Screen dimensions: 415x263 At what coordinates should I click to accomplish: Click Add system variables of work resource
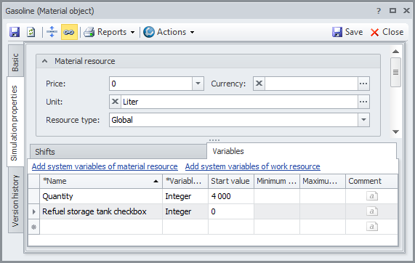click(x=252, y=166)
